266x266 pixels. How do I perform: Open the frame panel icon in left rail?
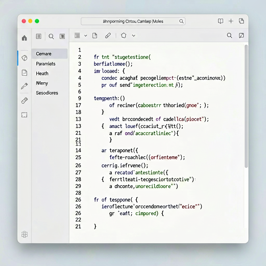[24, 115]
